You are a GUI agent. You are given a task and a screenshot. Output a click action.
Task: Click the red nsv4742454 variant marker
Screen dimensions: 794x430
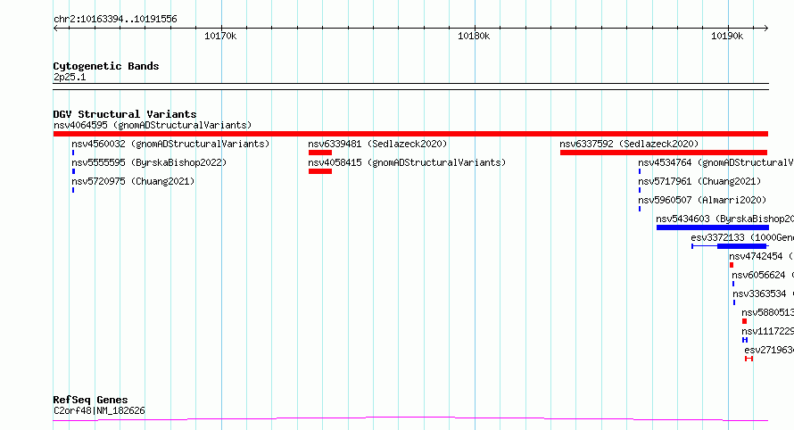tap(732, 265)
